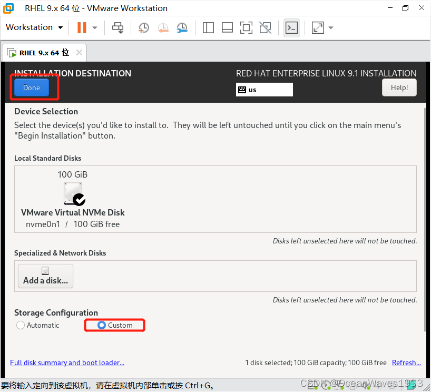The width and height of the screenshot is (431, 392).
Task: Maximize the VMware Workstation window
Action: coord(405,8)
